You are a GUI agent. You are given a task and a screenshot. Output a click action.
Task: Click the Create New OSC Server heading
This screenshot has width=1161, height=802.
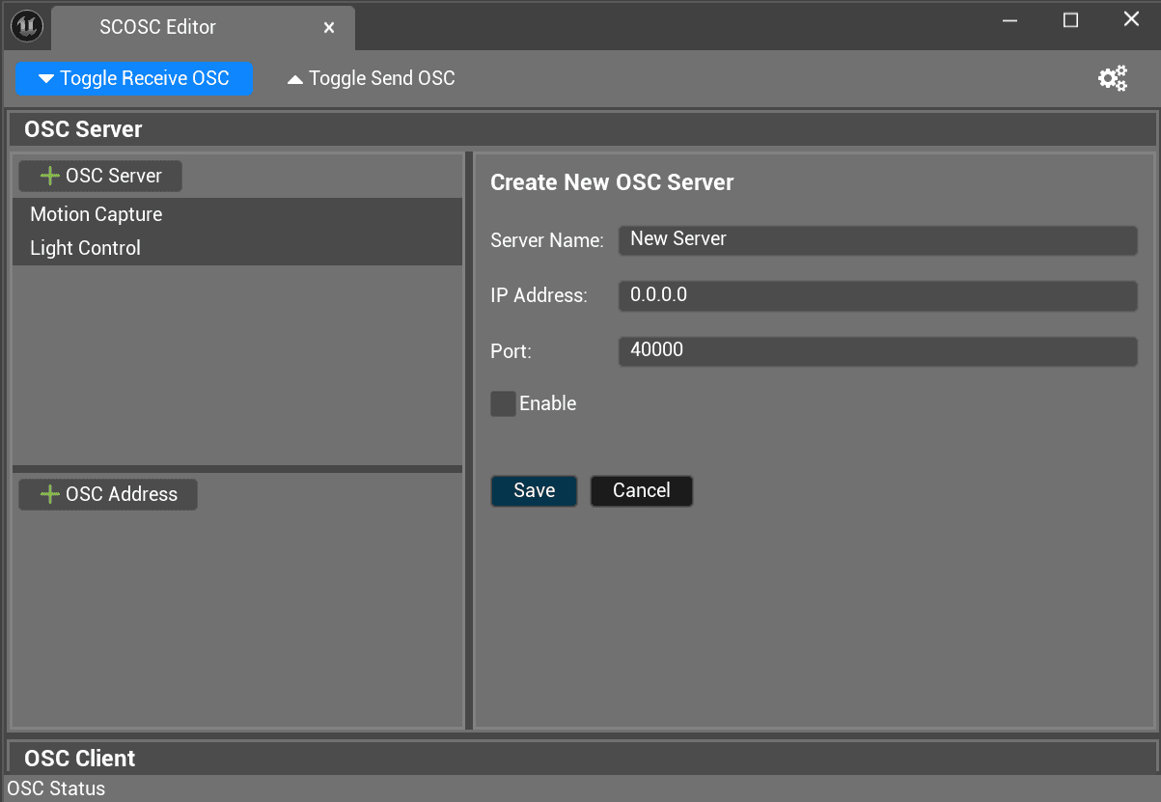click(x=612, y=182)
